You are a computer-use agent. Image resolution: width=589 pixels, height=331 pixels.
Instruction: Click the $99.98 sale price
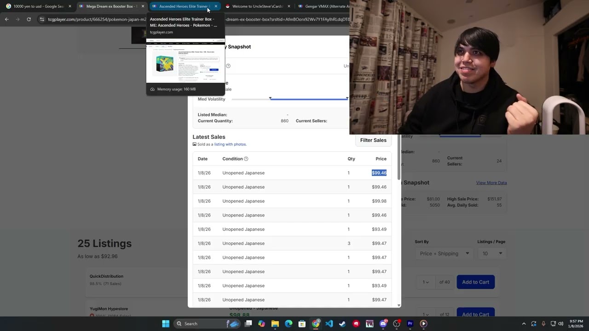[x=379, y=201]
